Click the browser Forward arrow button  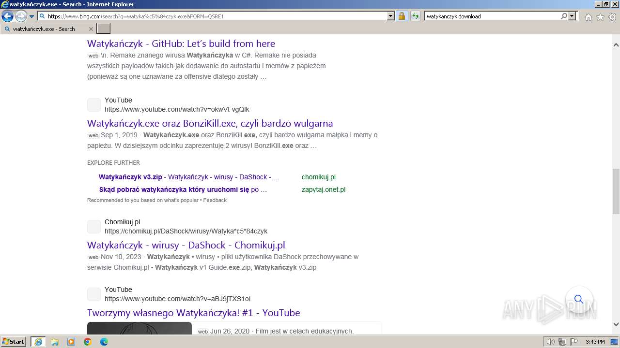pos(21,16)
